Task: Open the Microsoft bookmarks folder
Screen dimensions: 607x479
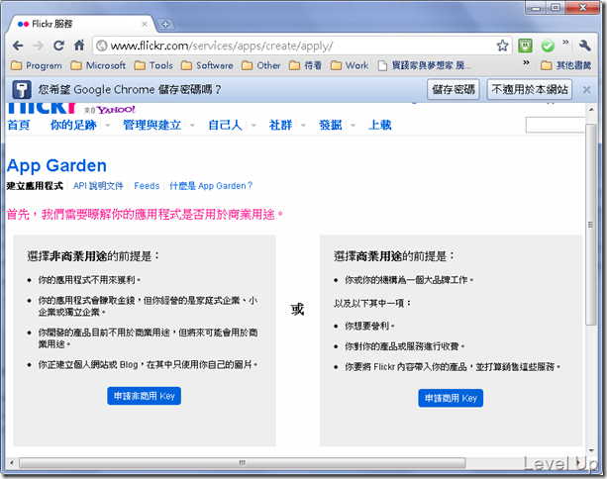Action: (98, 65)
